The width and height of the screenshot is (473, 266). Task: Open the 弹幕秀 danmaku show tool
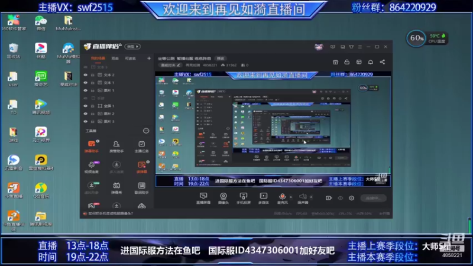(x=116, y=188)
